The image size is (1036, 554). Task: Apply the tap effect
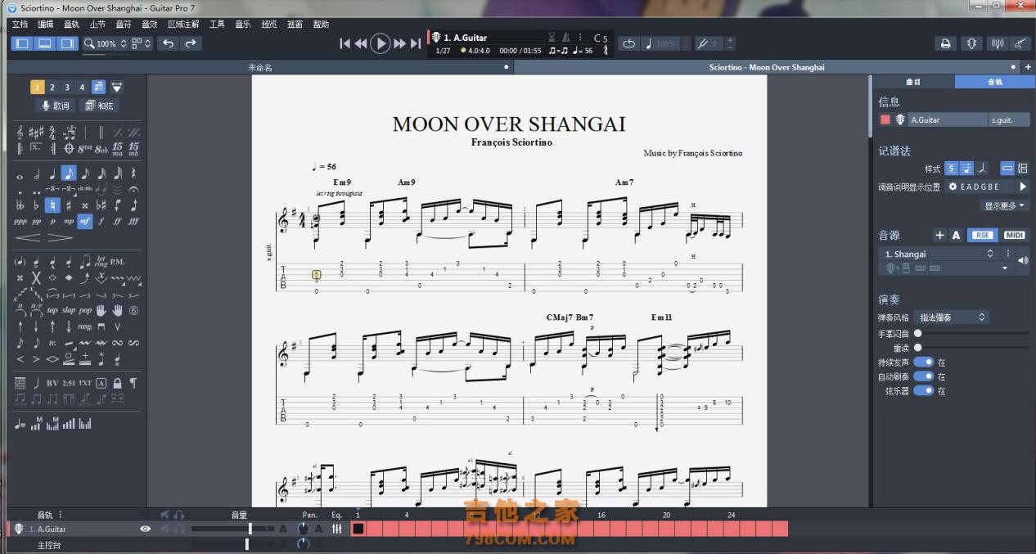52,310
